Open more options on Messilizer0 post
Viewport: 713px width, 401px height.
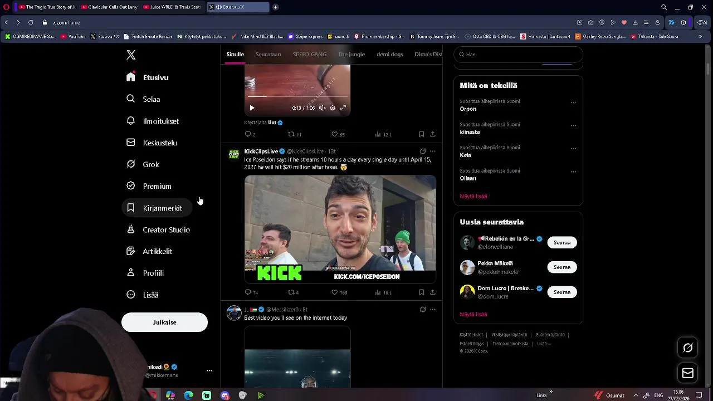coord(433,310)
